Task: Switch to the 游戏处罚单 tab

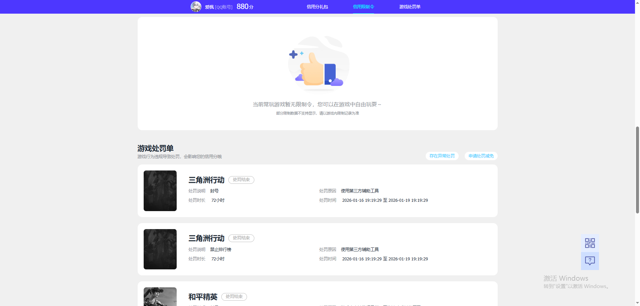Action: [409, 7]
